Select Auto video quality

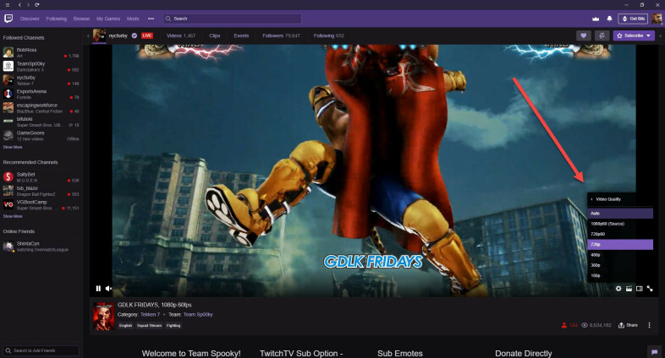[620, 214]
